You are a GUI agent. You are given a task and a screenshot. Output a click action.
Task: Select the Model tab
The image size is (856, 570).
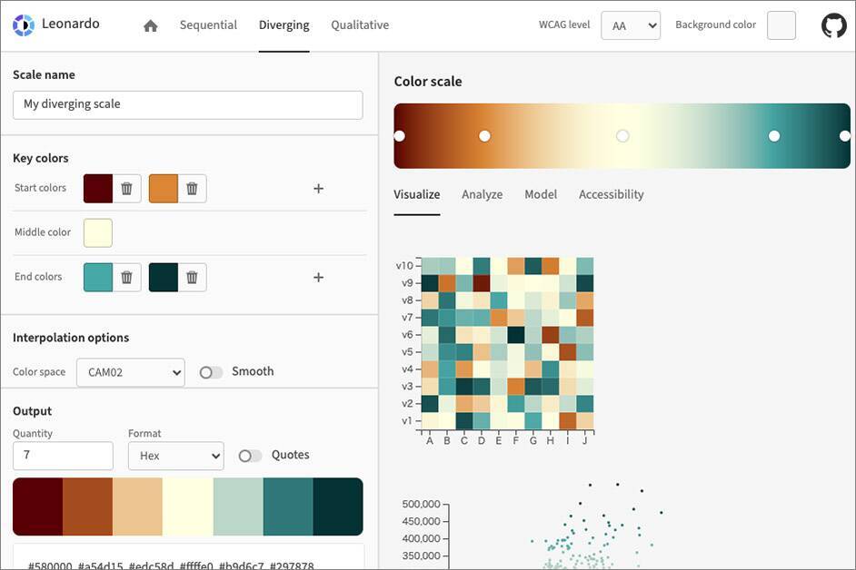(x=541, y=195)
